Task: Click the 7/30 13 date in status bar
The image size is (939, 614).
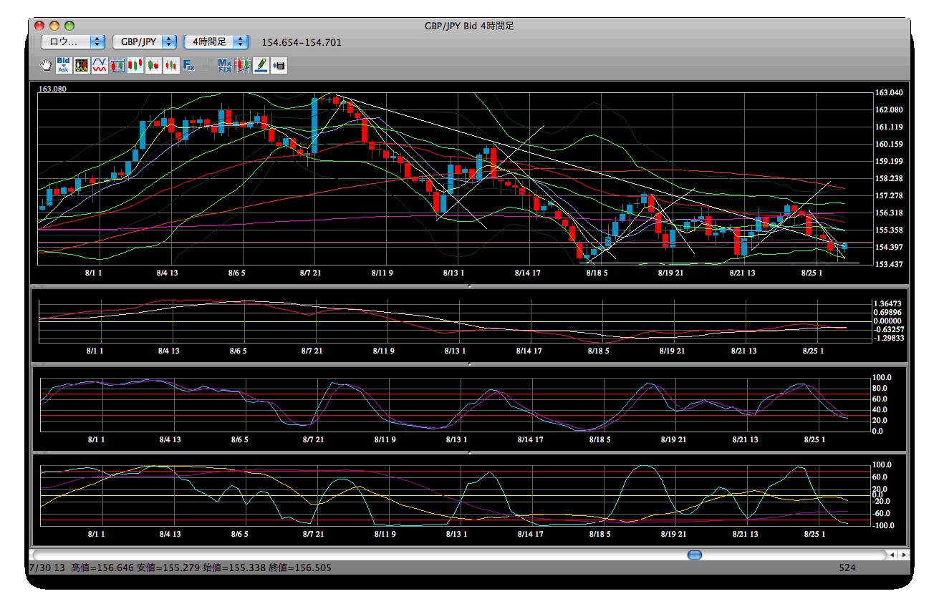Action: [47, 568]
